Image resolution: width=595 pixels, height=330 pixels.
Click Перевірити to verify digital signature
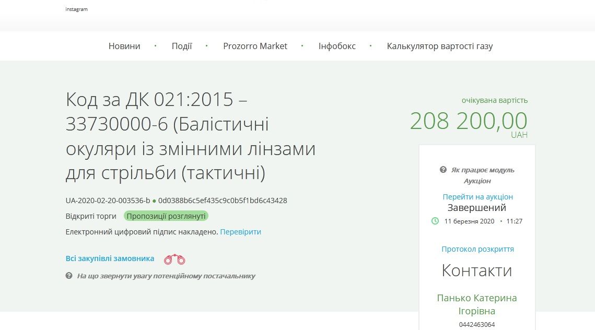point(241,232)
